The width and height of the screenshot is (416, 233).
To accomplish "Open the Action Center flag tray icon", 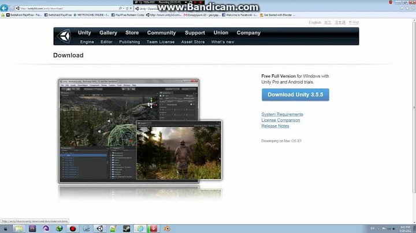I will [384, 229].
